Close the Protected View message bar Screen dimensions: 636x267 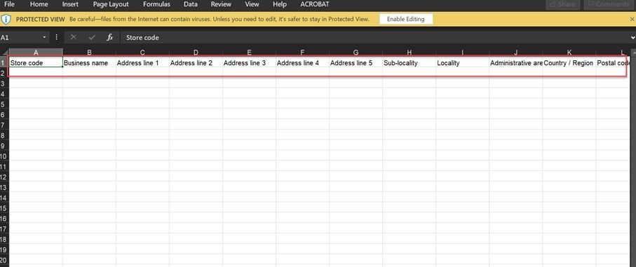(632, 19)
